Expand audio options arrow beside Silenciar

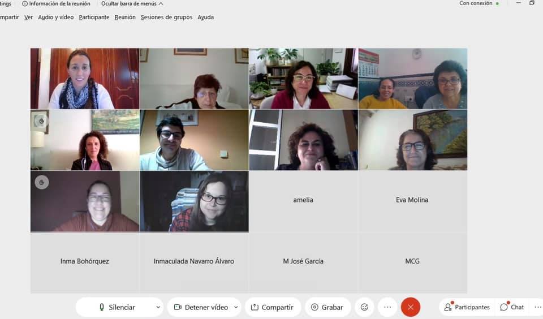pos(158,307)
